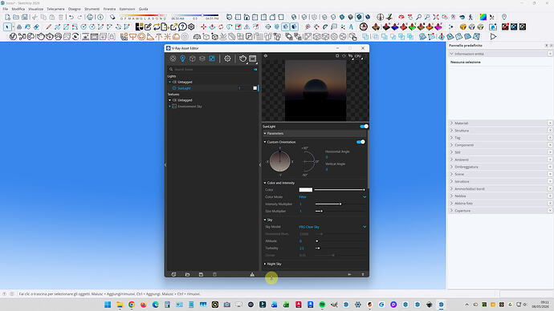Image resolution: width=554 pixels, height=311 pixels.
Task: Click the add asset icon at bottom-left
Action: (174, 274)
